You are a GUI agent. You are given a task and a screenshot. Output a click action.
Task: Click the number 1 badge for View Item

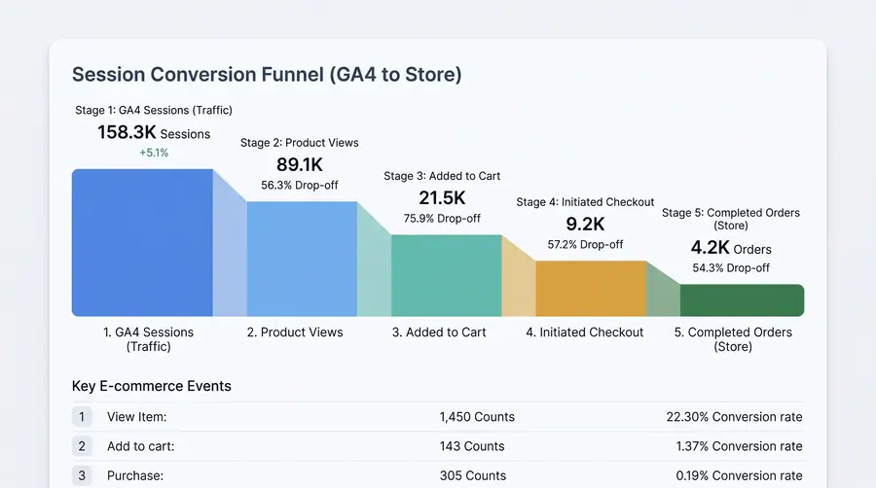click(82, 417)
